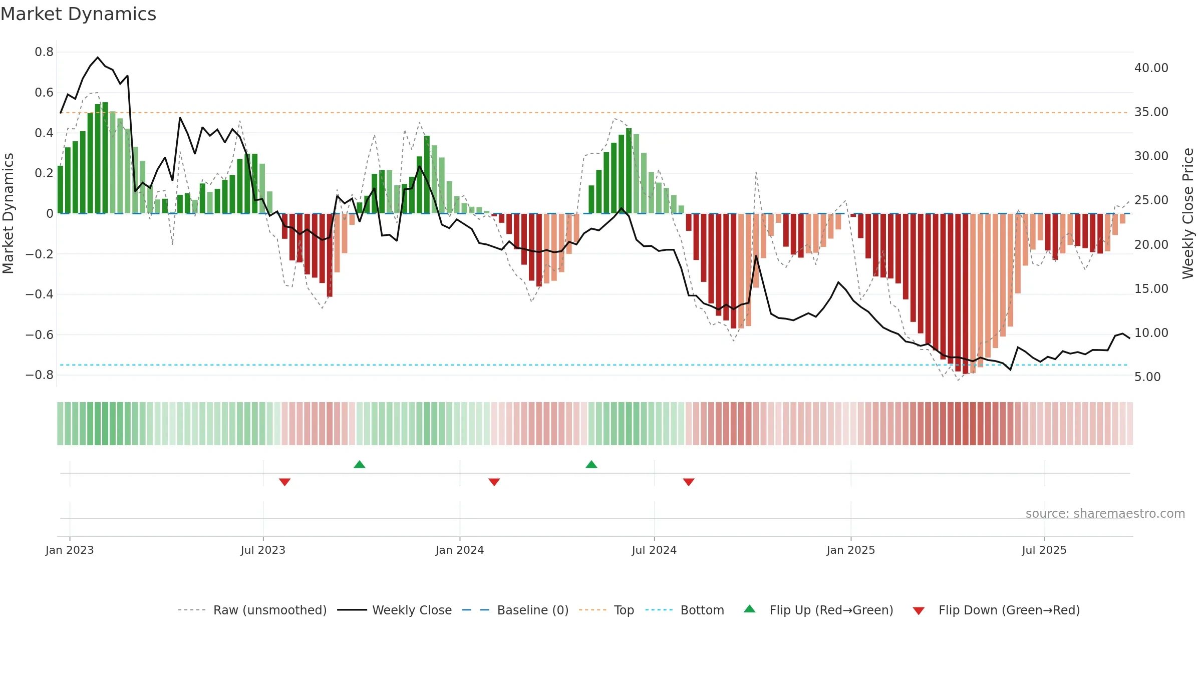Image resolution: width=1202 pixels, height=676 pixels.
Task: Toggle the Bottom legend entry
Action: tap(684, 610)
